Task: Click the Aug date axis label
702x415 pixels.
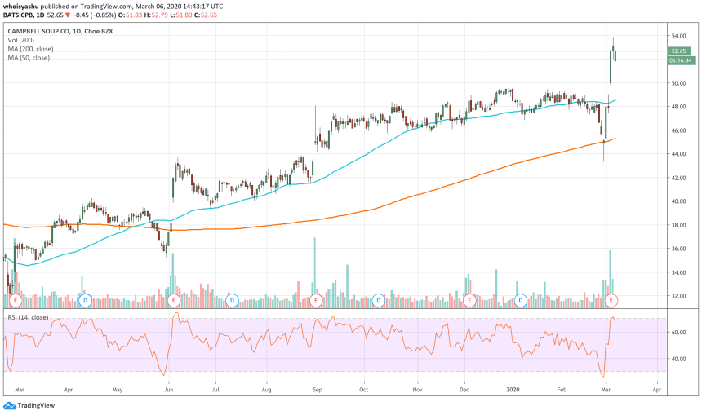Action: tap(266, 390)
